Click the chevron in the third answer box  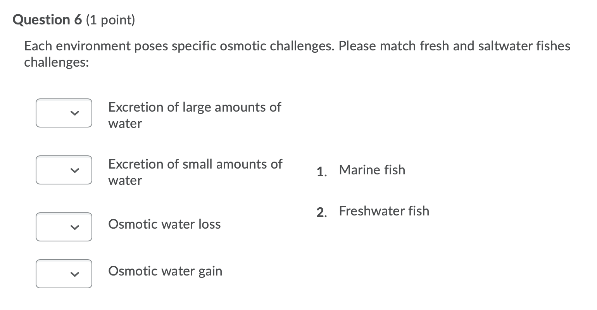[75, 227]
